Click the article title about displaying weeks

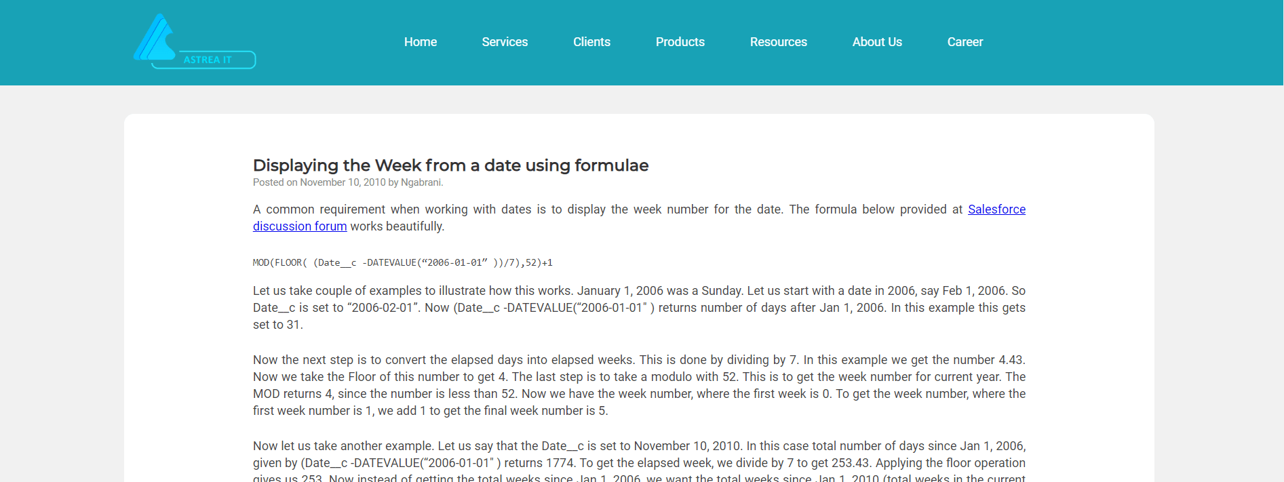[x=450, y=165]
